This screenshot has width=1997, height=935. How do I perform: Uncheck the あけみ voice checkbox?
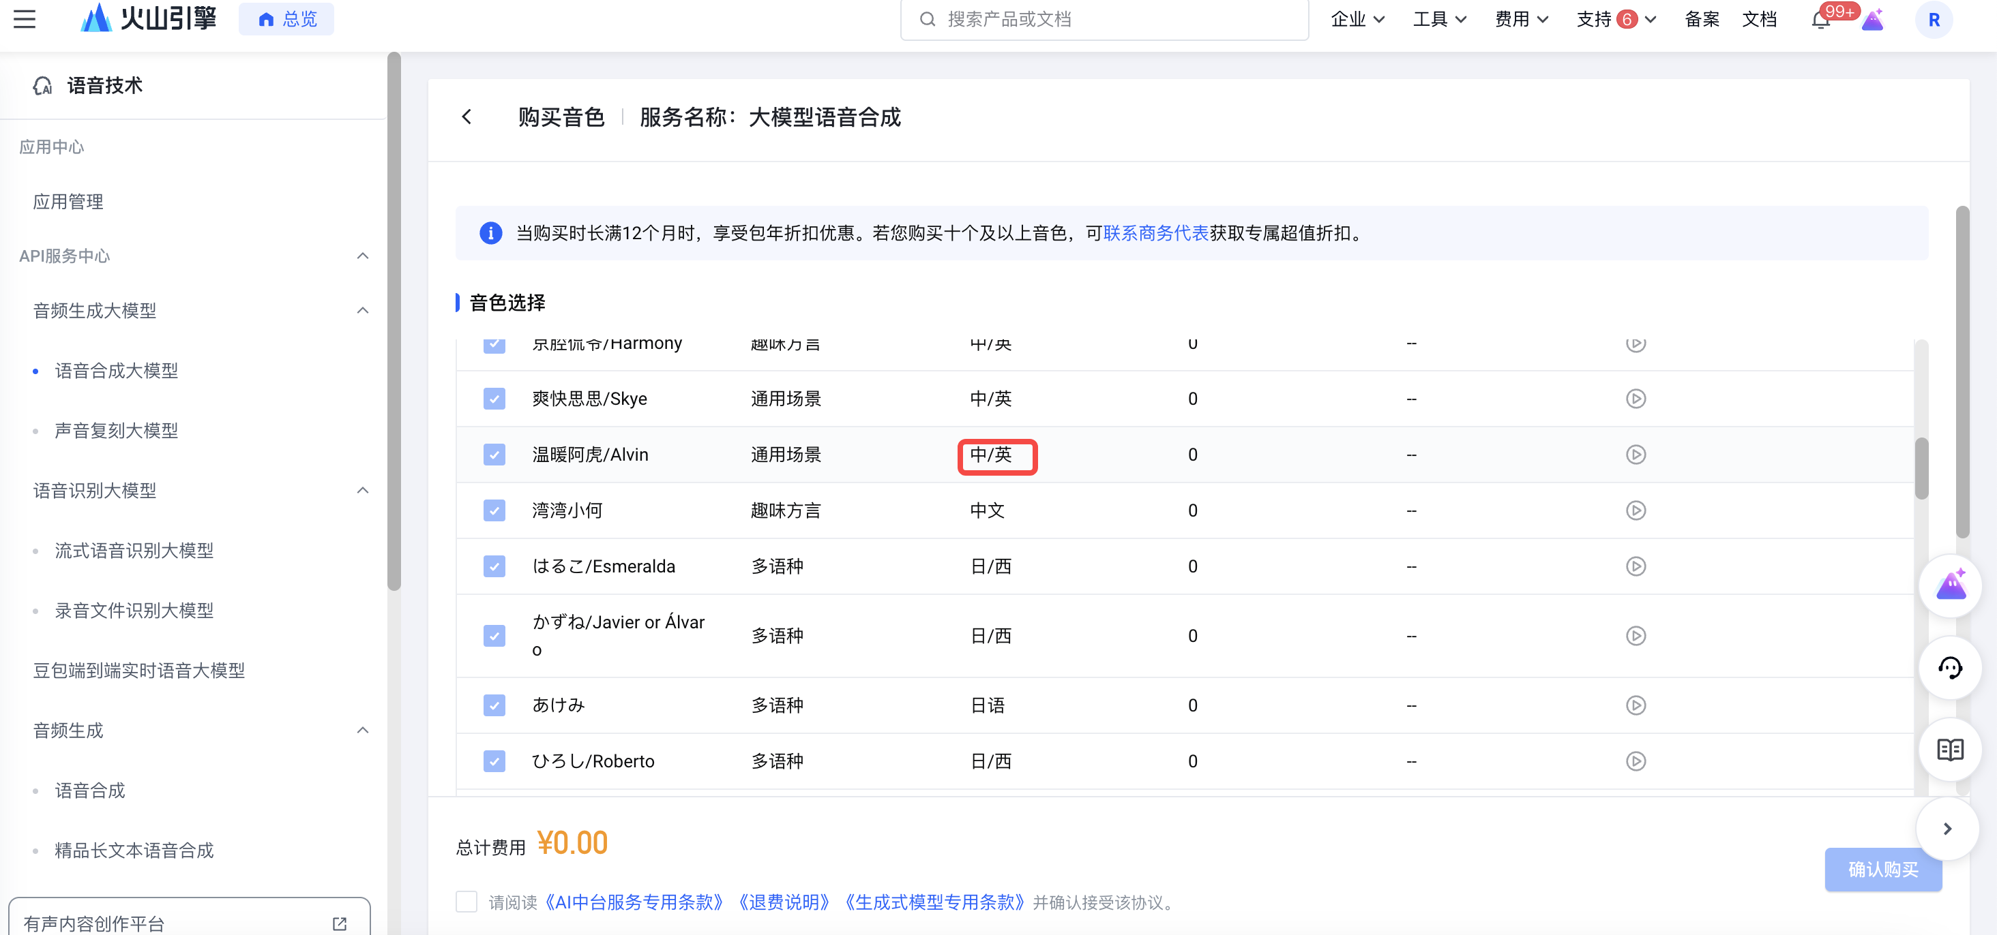click(494, 706)
